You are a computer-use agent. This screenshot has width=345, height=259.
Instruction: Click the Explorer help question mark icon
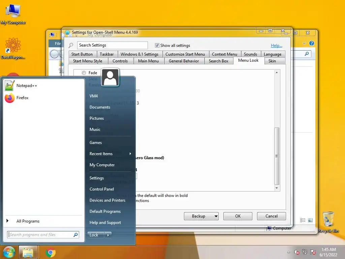pyautogui.click(x=312, y=43)
